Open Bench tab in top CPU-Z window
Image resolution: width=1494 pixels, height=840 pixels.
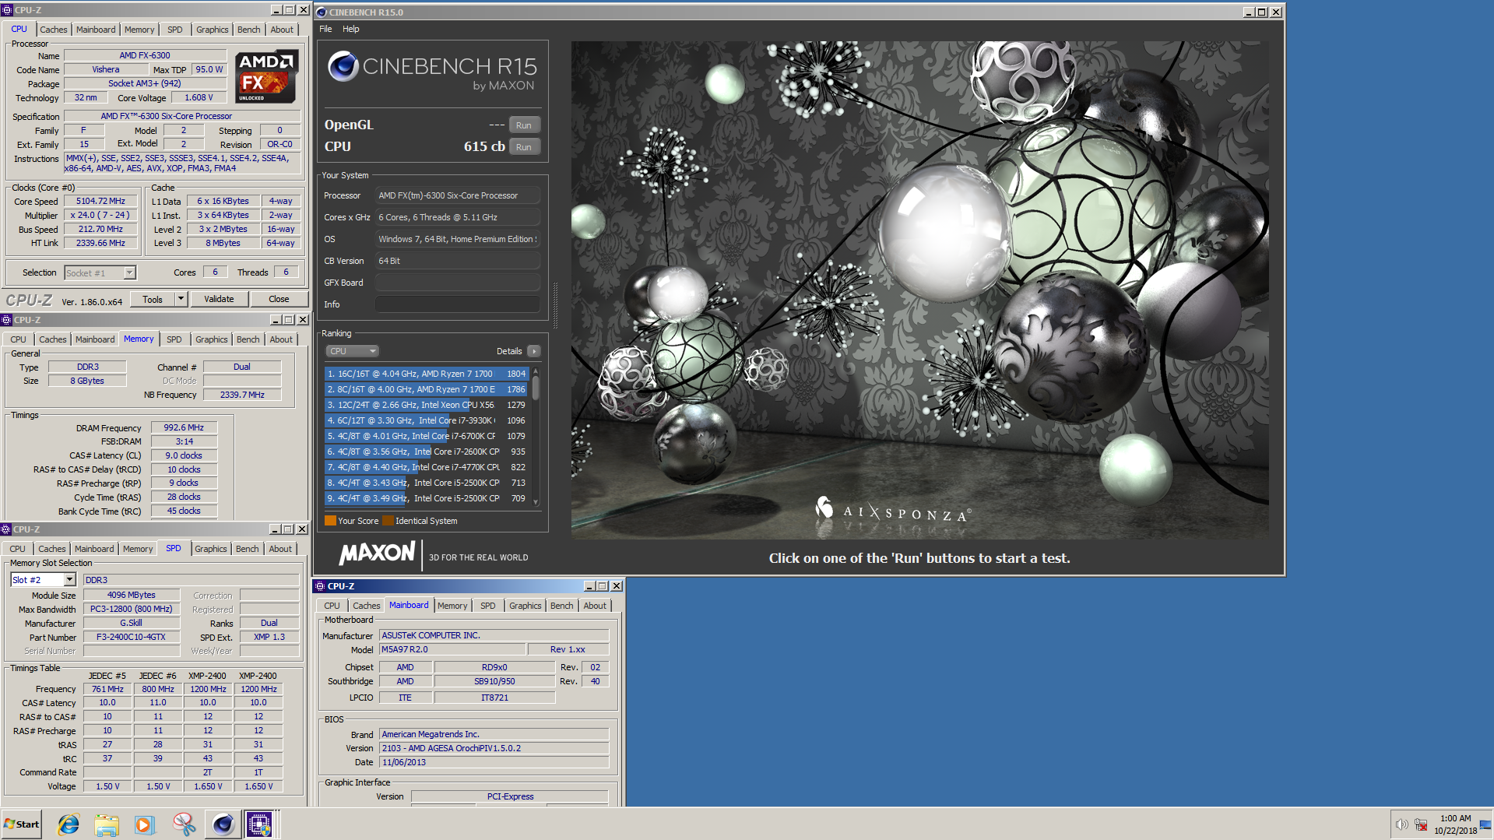[249, 30]
